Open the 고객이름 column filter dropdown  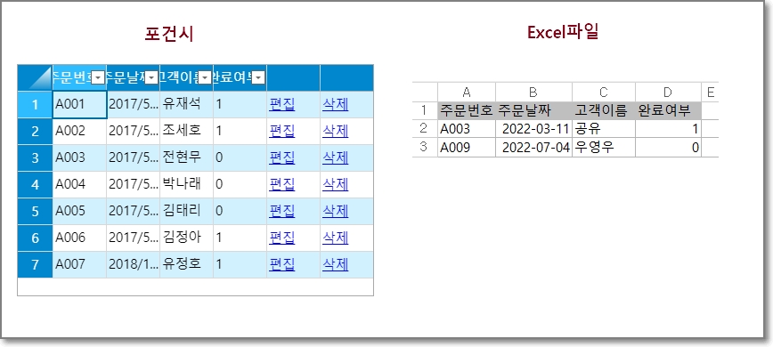(205, 77)
